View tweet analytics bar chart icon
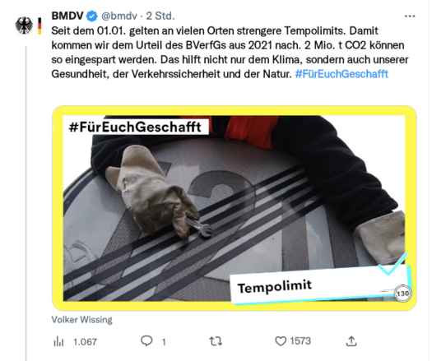The image size is (432, 361). [x=58, y=342]
